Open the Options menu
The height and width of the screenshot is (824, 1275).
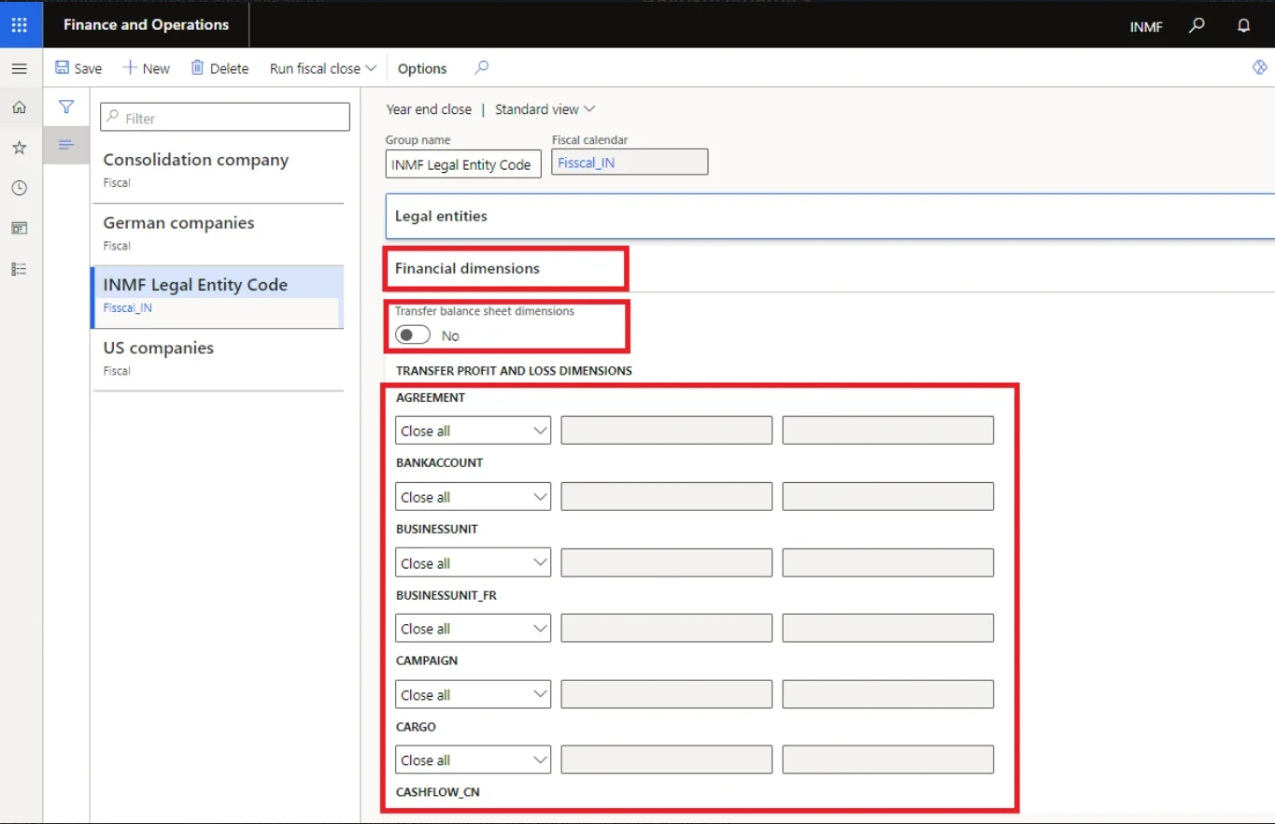pyautogui.click(x=422, y=68)
